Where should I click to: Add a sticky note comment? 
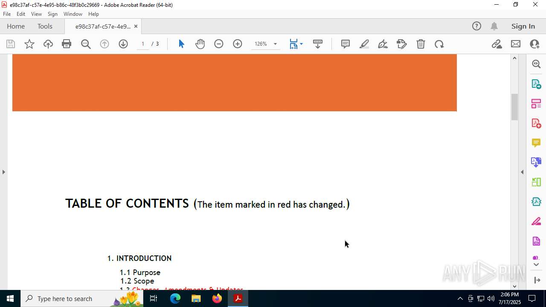pyautogui.click(x=346, y=44)
